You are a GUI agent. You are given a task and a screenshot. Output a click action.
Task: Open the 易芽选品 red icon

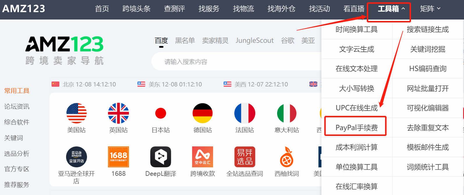245,157
